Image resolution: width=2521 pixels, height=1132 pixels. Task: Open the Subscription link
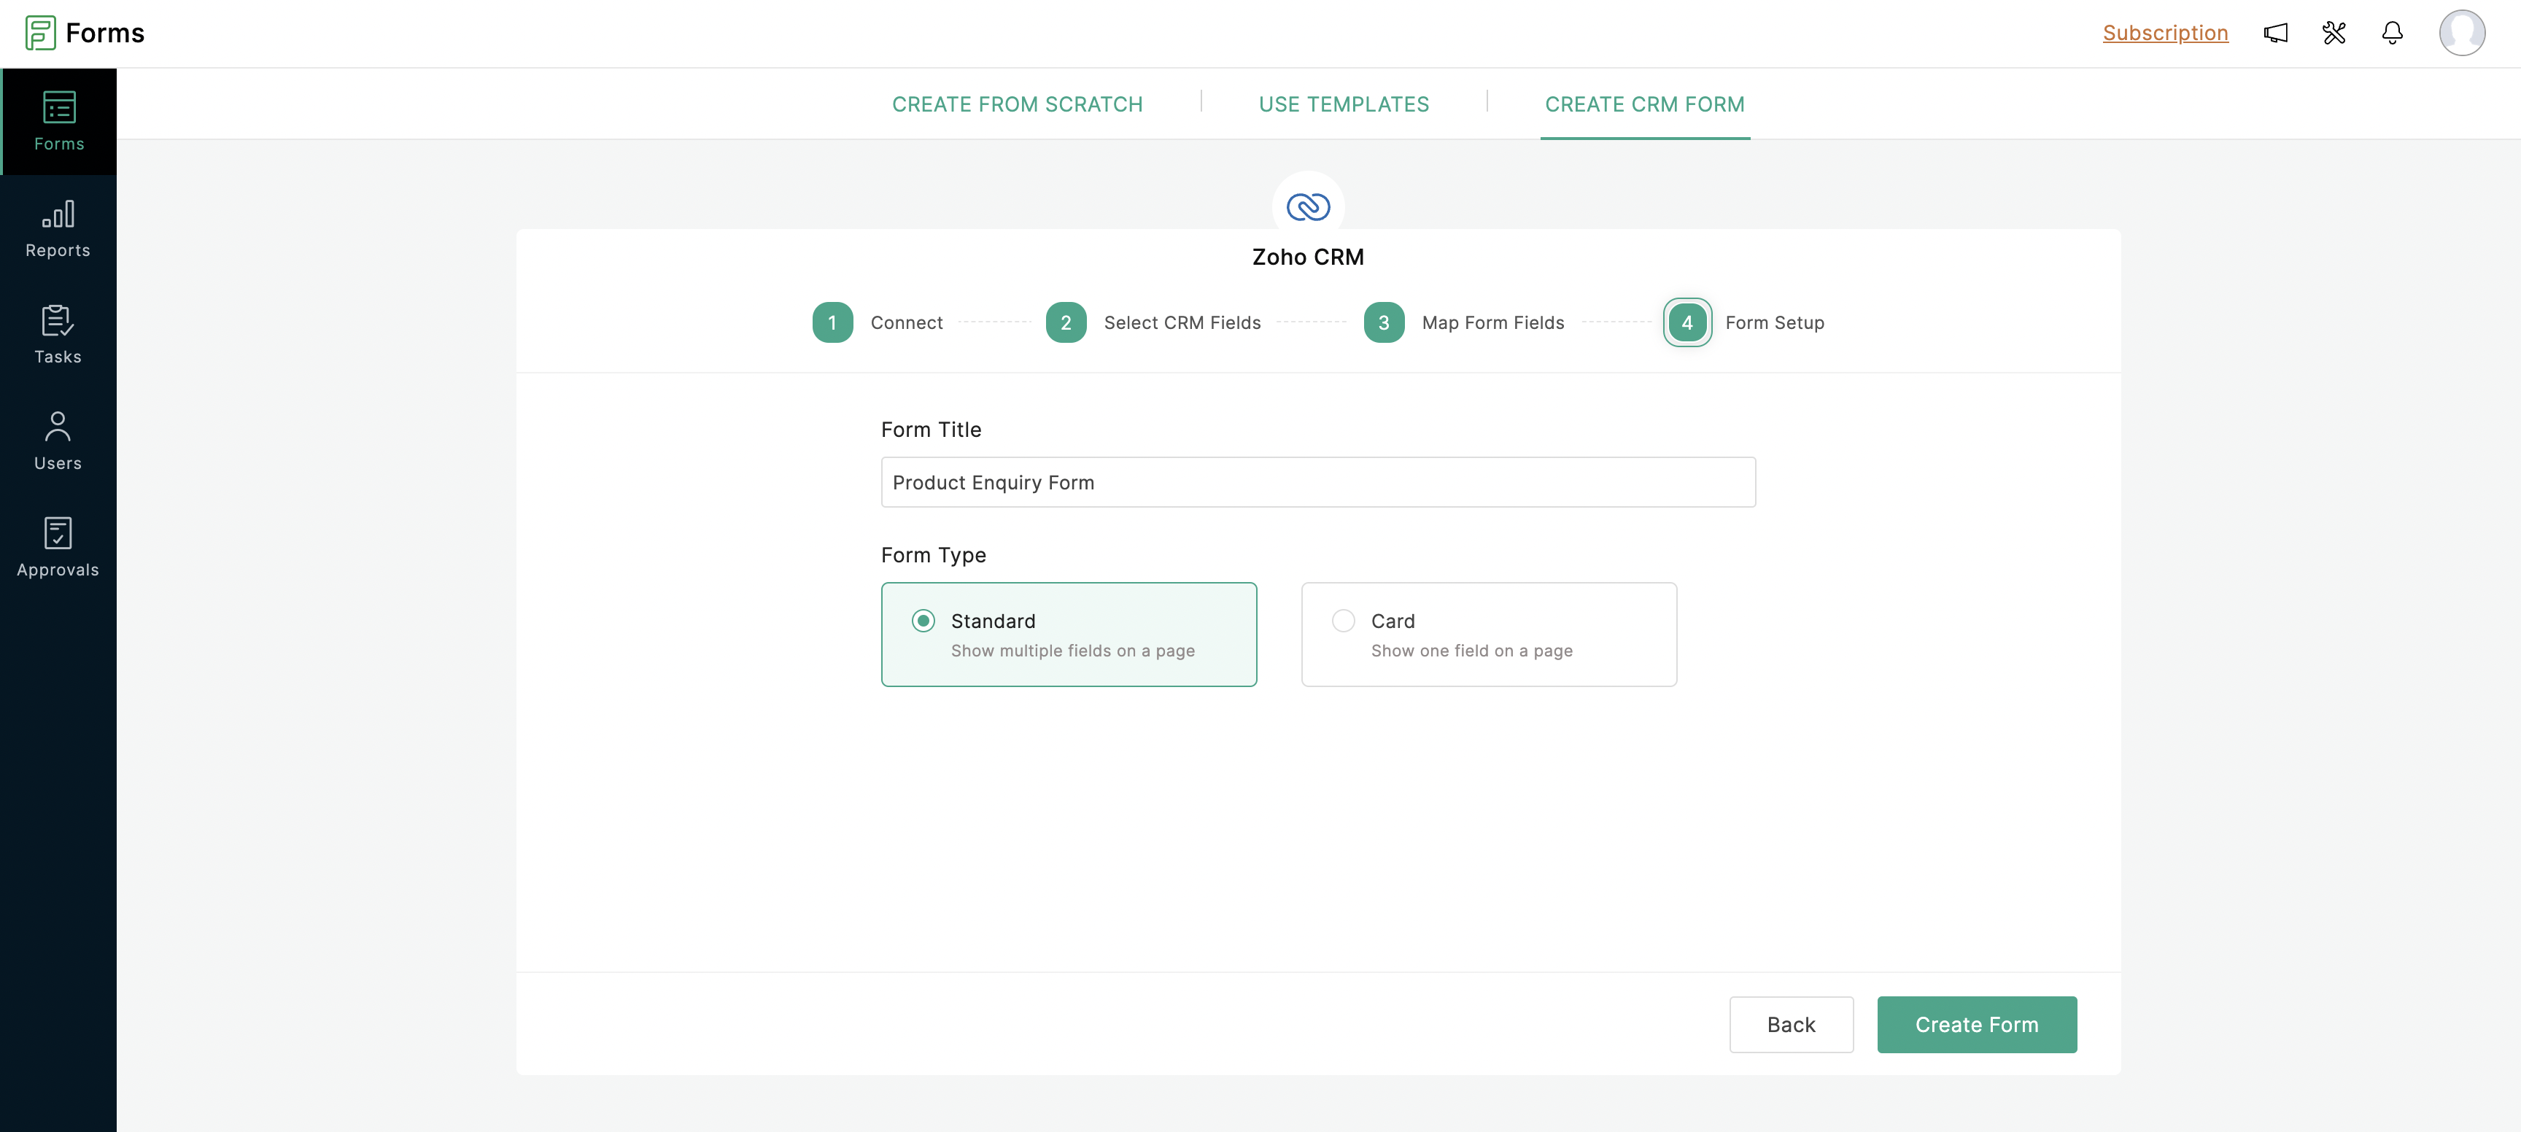tap(2165, 34)
